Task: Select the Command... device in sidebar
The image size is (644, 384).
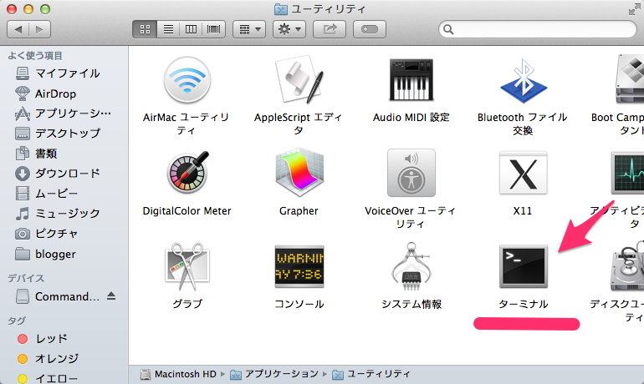Action: coord(58,296)
